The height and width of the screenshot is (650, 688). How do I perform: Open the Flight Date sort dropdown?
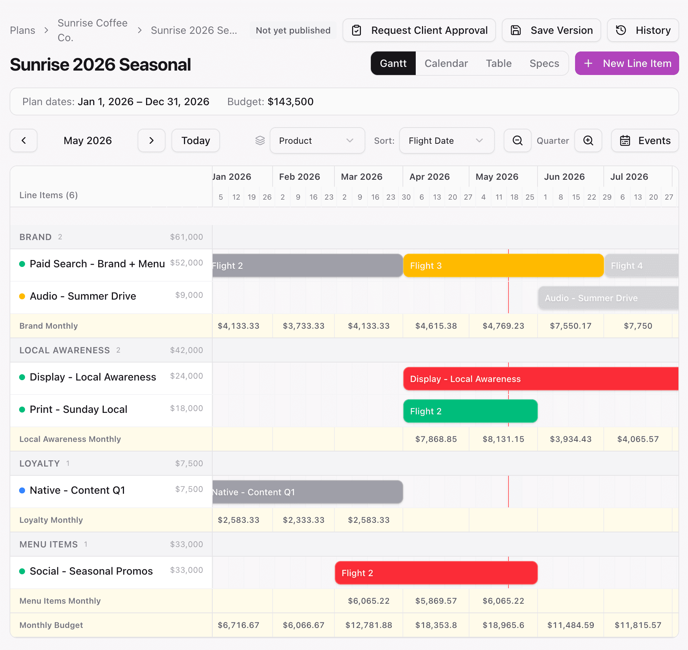coord(447,140)
